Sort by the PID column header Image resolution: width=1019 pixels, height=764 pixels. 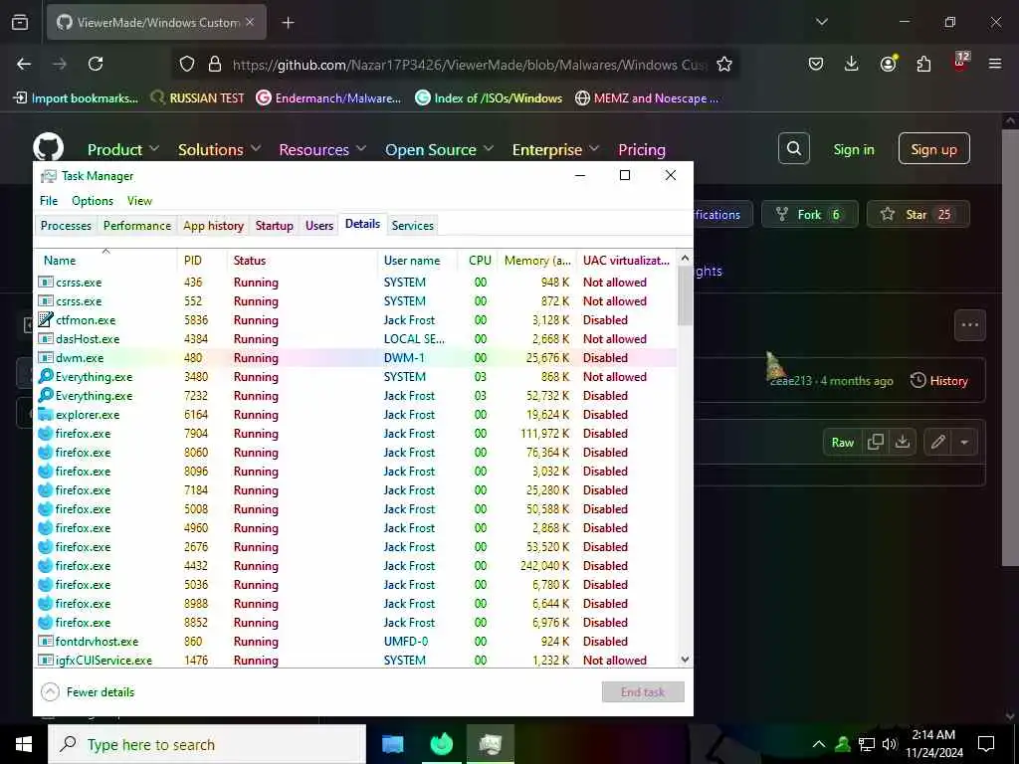(201, 260)
